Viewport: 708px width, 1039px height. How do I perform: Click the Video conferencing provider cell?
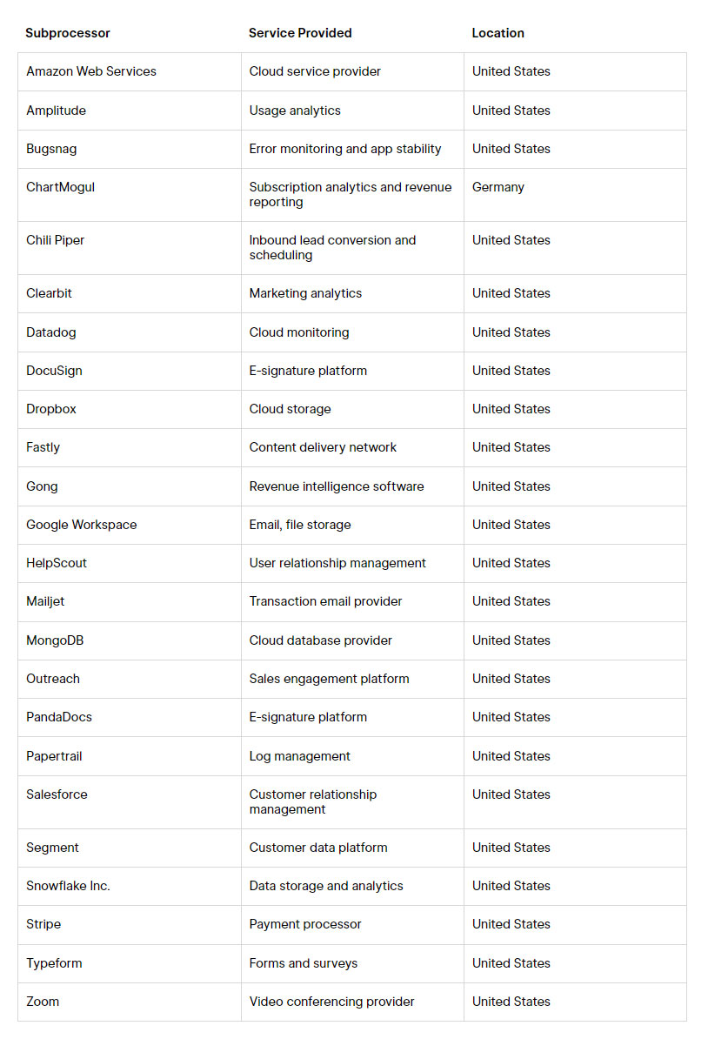click(331, 1002)
